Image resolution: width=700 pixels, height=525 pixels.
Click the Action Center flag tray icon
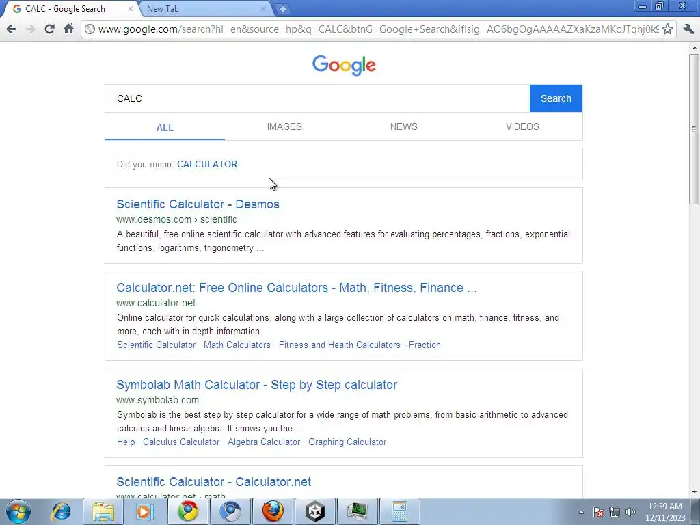pos(598,512)
